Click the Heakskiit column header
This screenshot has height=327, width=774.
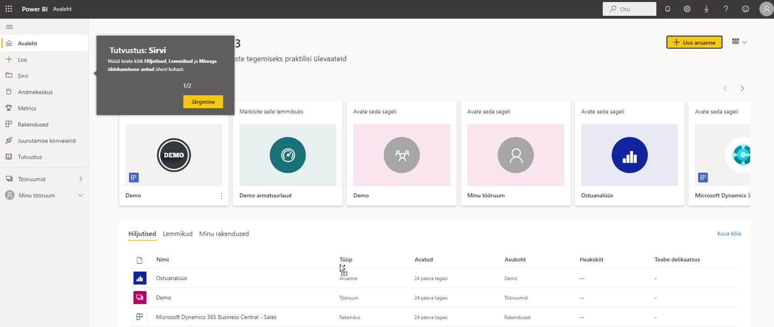[591, 259]
